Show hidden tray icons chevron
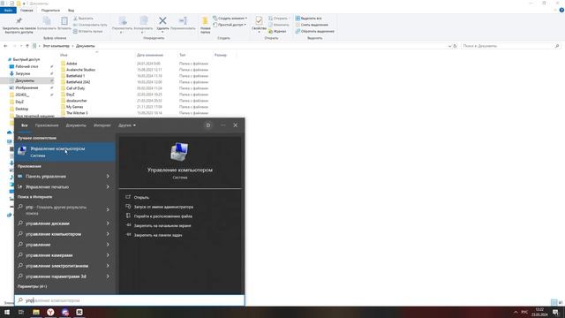This screenshot has width=565, height=318. [x=516, y=312]
